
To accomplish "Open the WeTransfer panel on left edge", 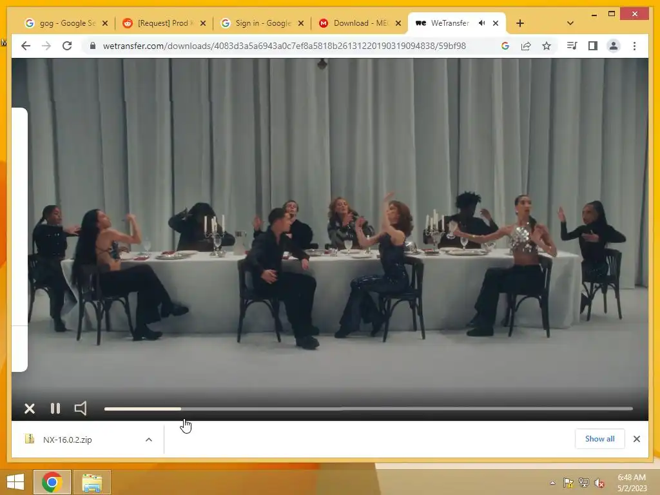I will tap(19, 240).
